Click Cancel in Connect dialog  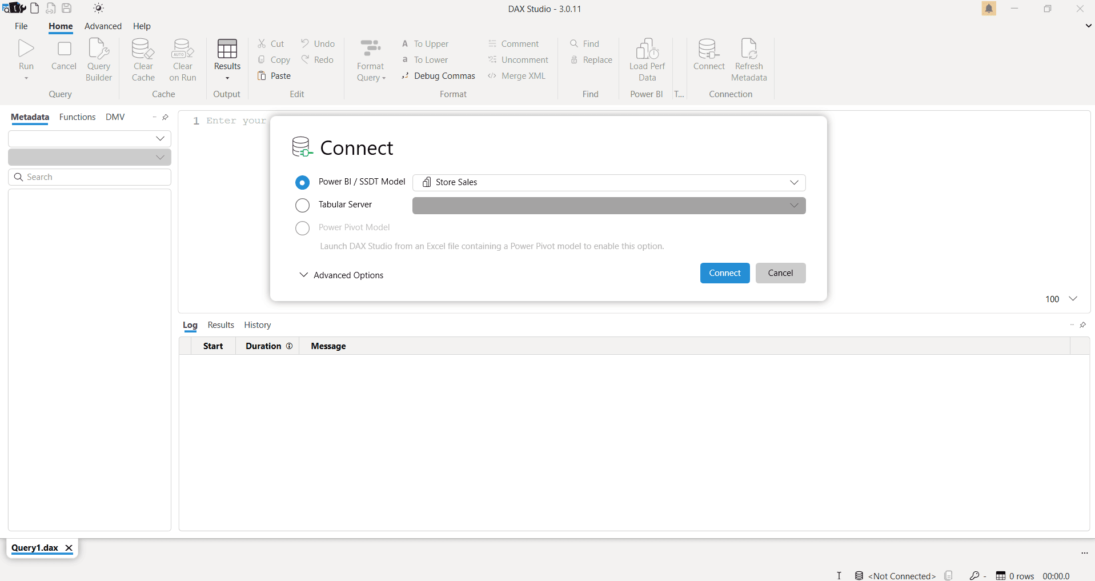pos(780,273)
